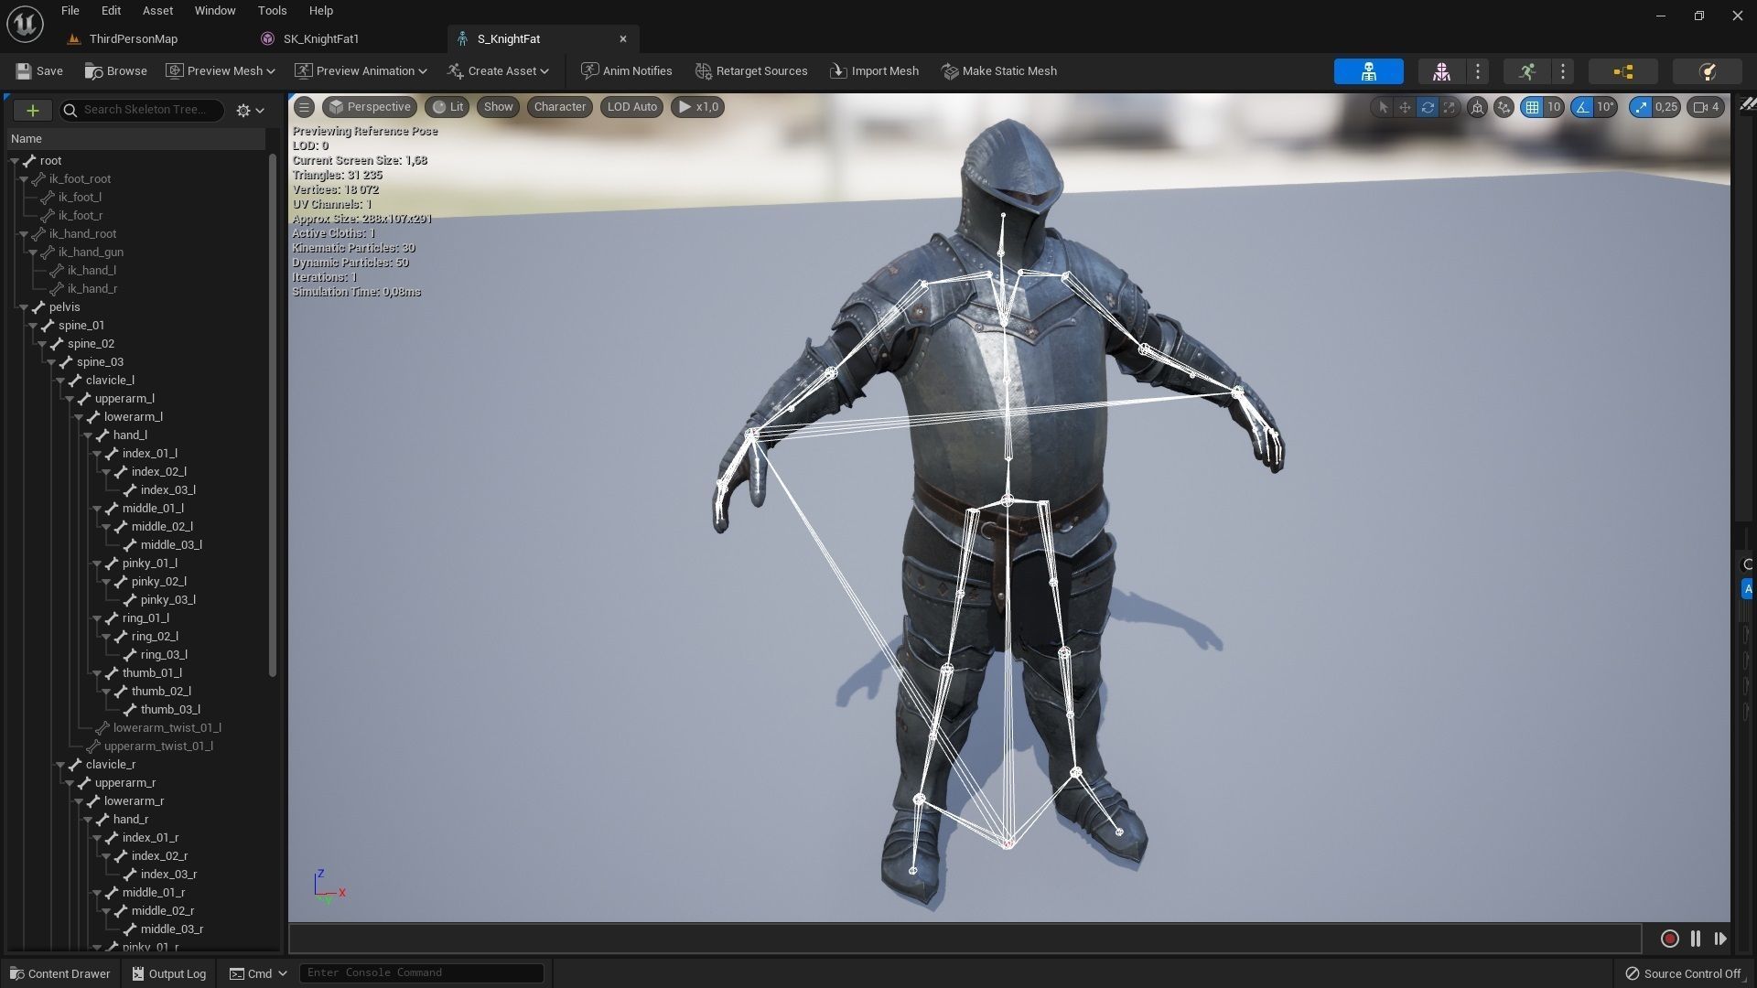Collapse hand_l bone node
This screenshot has height=988, width=1757.
click(88, 435)
